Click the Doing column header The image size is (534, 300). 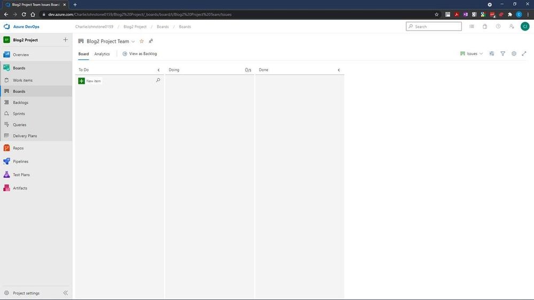(x=174, y=70)
